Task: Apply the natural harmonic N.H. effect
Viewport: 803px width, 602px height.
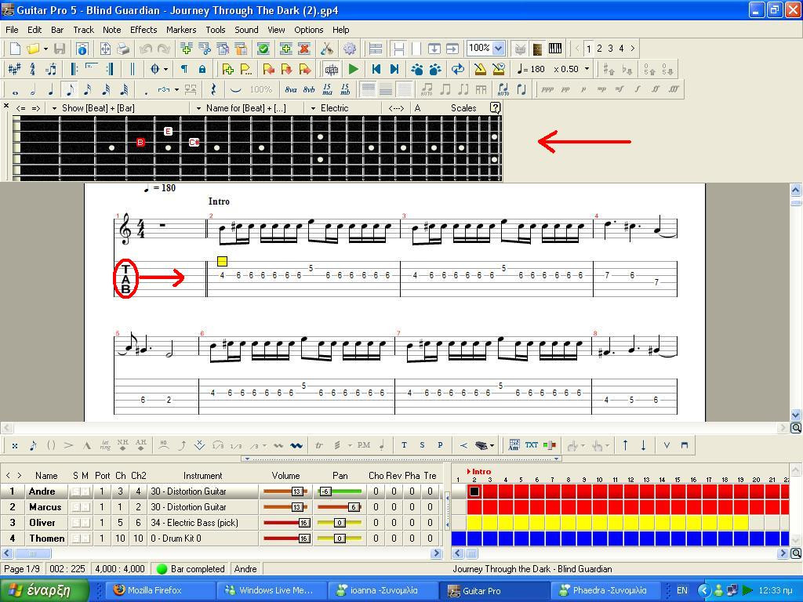Action: (123, 446)
